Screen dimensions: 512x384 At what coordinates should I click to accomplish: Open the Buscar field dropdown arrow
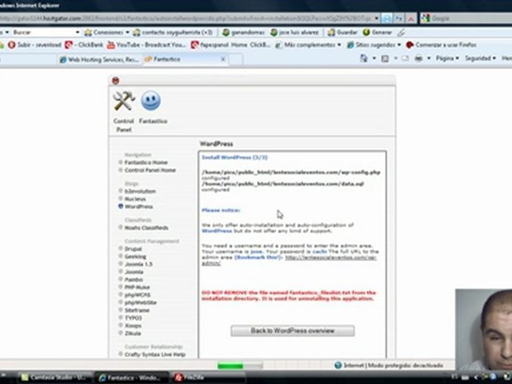(77, 33)
